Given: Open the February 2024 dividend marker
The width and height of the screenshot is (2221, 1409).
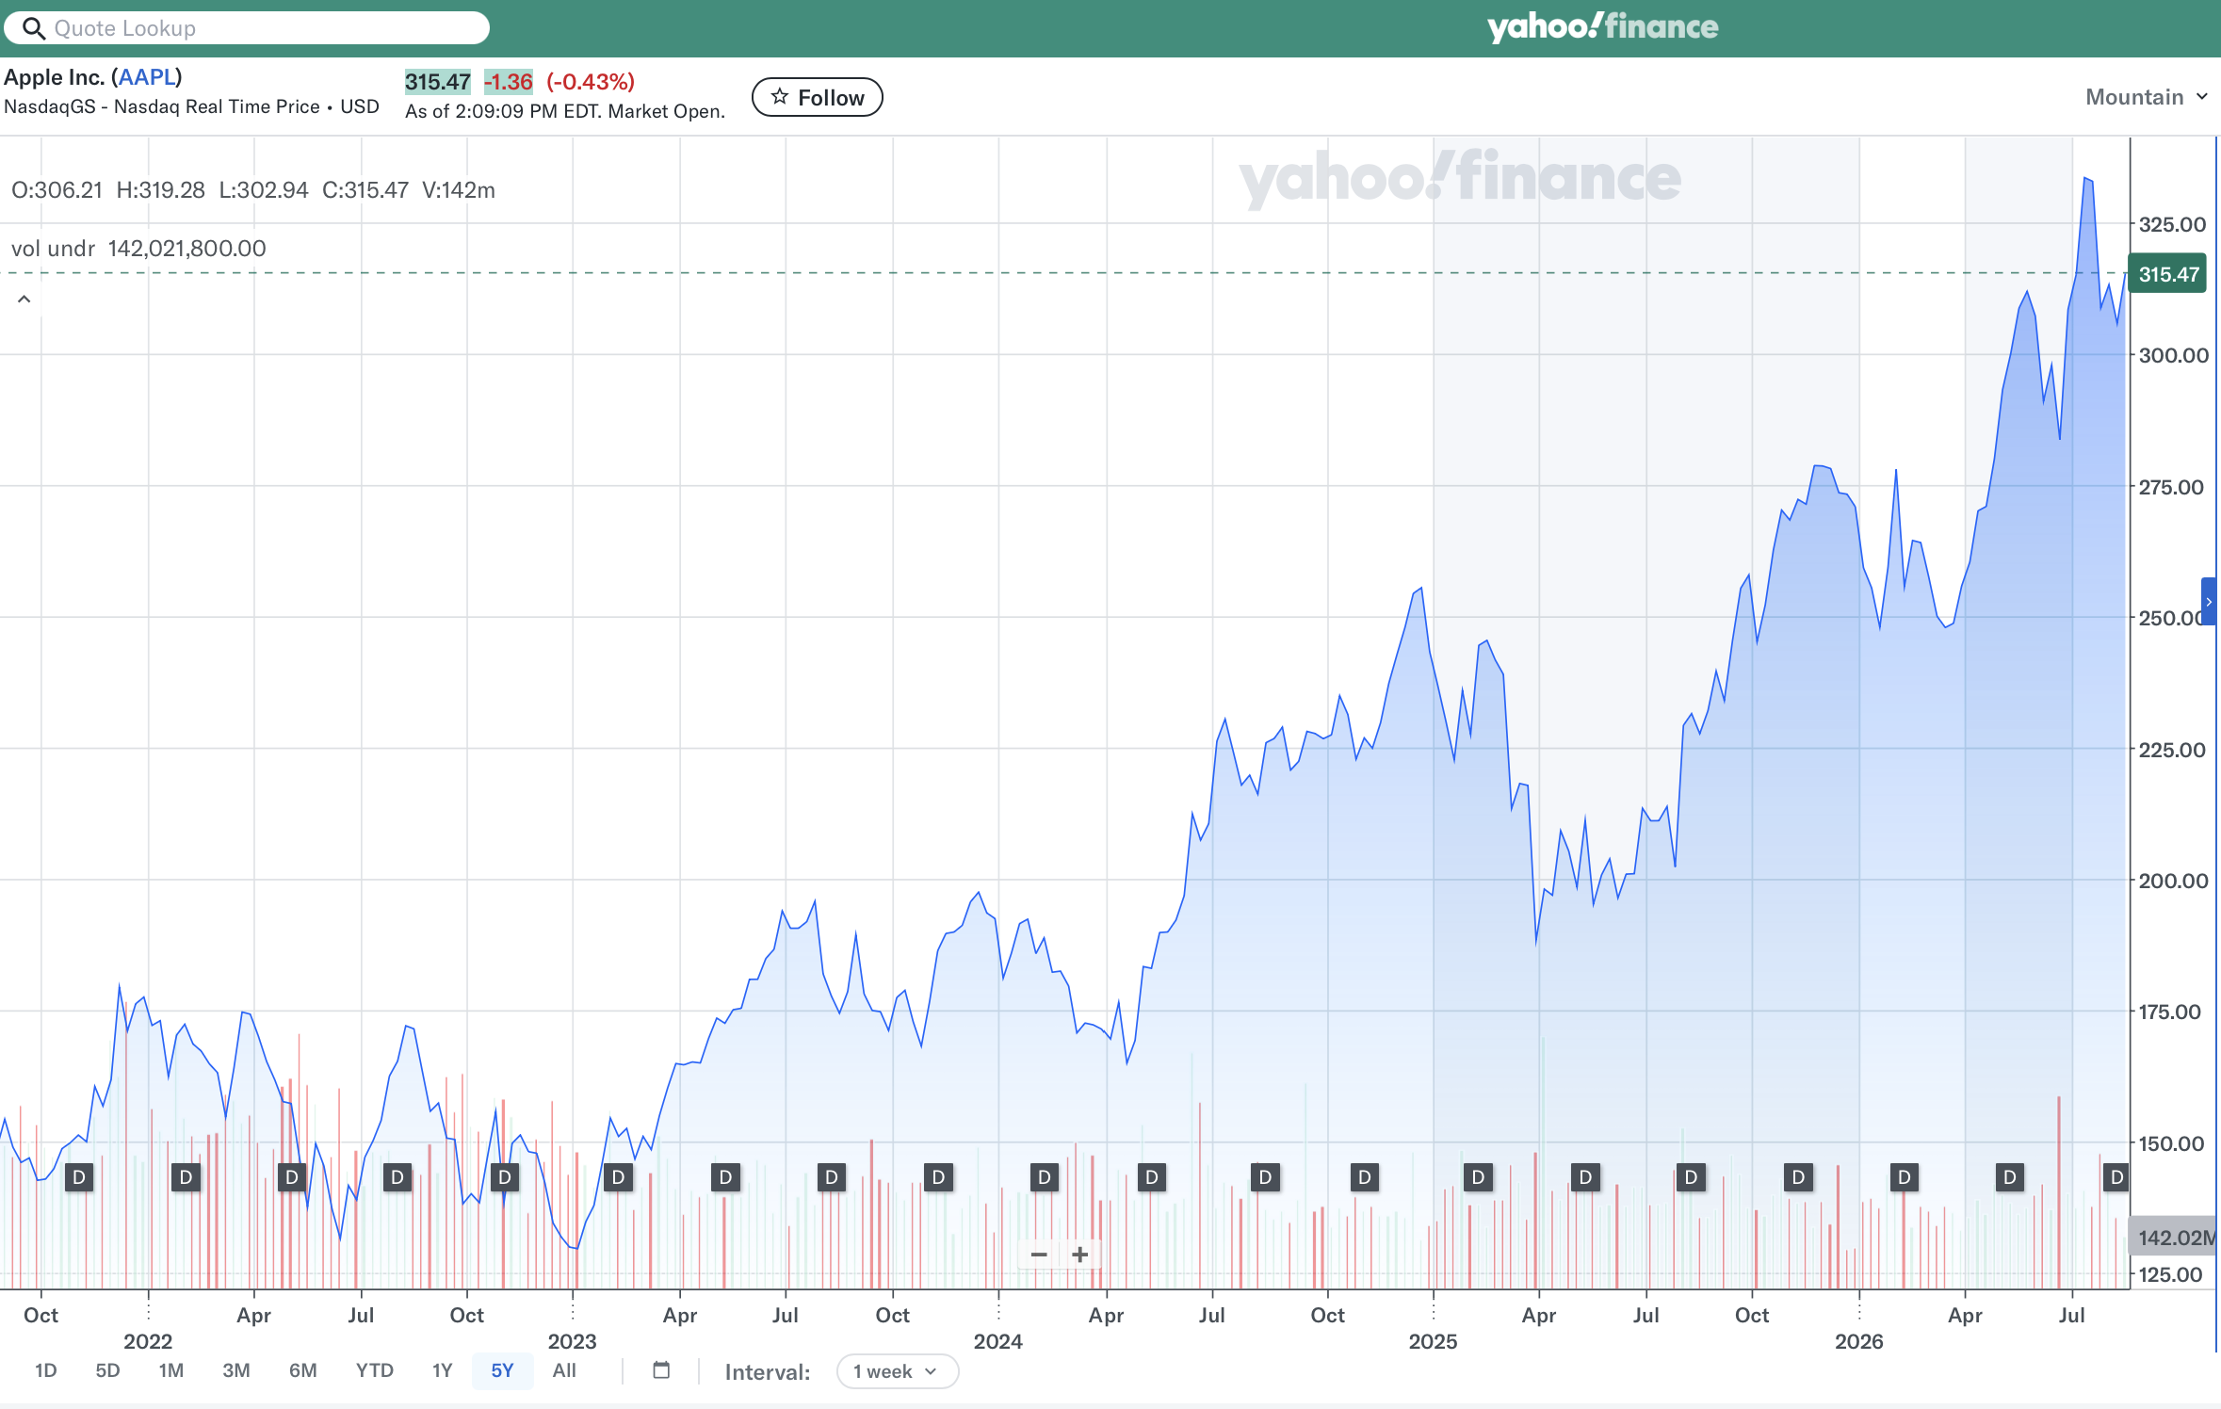Looking at the screenshot, I should [1044, 1176].
